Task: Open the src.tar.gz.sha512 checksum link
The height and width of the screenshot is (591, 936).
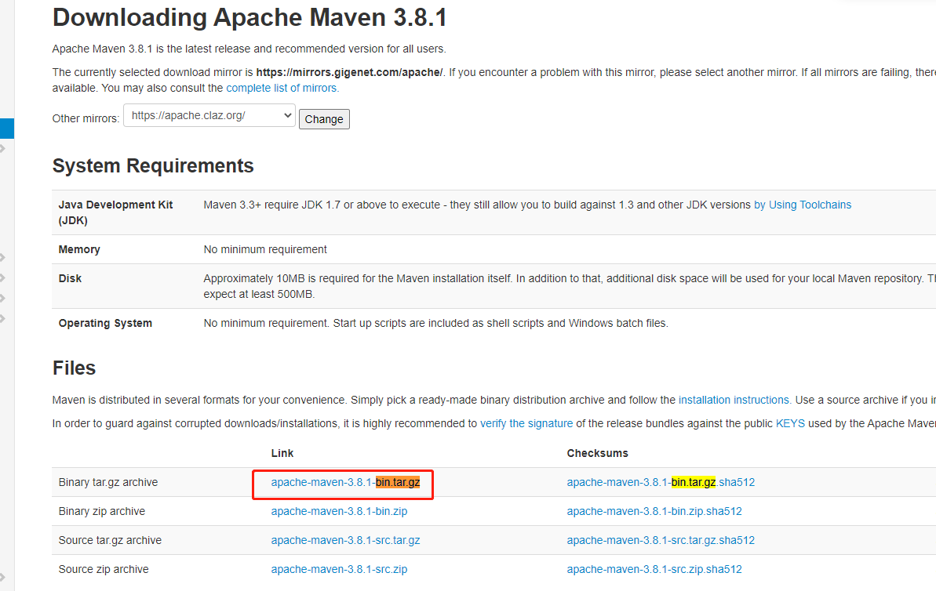Action: tap(661, 540)
